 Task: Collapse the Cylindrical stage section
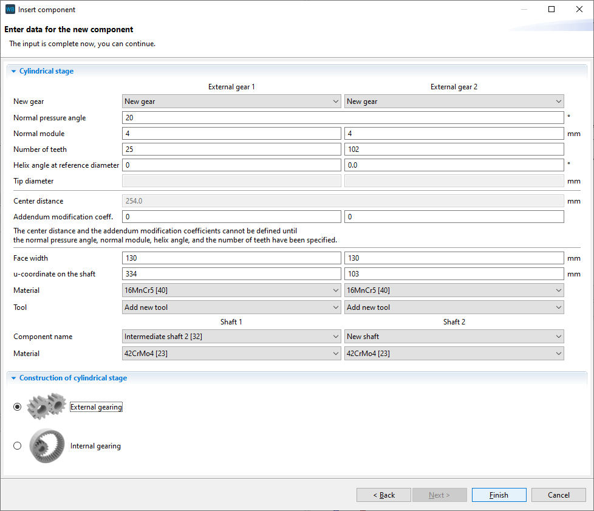pos(14,71)
